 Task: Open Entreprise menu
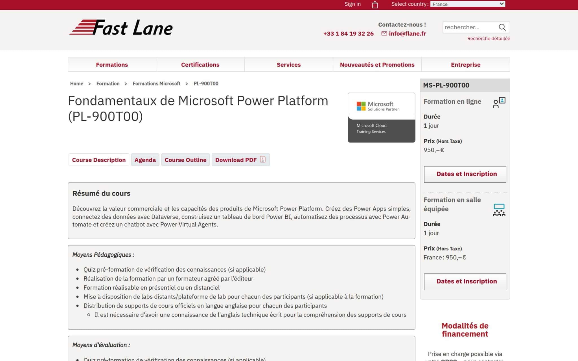pos(465,65)
